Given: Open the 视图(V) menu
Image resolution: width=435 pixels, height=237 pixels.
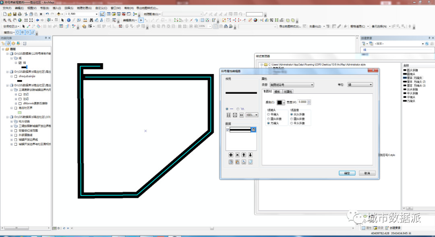Looking at the screenshot, I should click(x=32, y=8).
